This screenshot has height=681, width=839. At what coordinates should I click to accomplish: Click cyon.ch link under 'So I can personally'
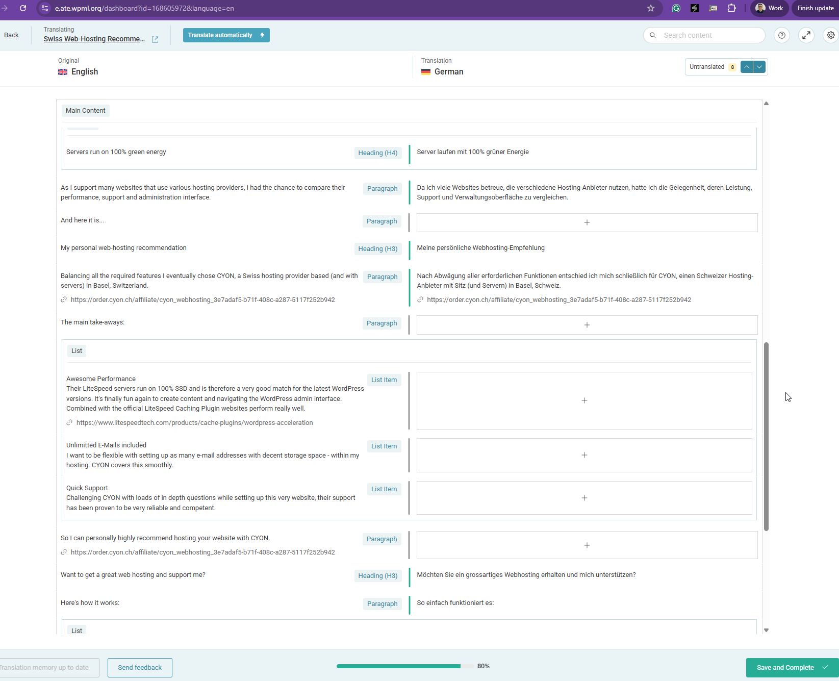pyautogui.click(x=203, y=552)
